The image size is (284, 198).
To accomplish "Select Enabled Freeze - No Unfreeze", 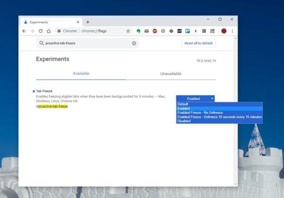I will click(x=219, y=112).
